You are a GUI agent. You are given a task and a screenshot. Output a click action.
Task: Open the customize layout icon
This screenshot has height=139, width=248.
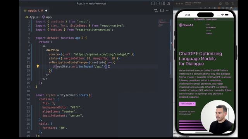click(x=169, y=3)
